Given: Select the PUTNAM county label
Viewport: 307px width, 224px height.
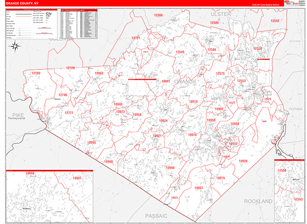Looking at the screenshot, I should [x=295, y=109].
